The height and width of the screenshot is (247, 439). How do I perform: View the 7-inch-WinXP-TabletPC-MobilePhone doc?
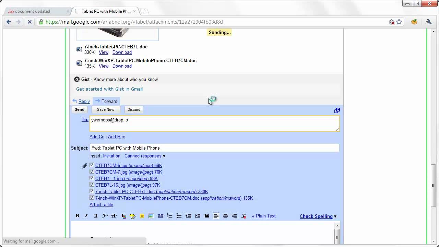tap(104, 66)
